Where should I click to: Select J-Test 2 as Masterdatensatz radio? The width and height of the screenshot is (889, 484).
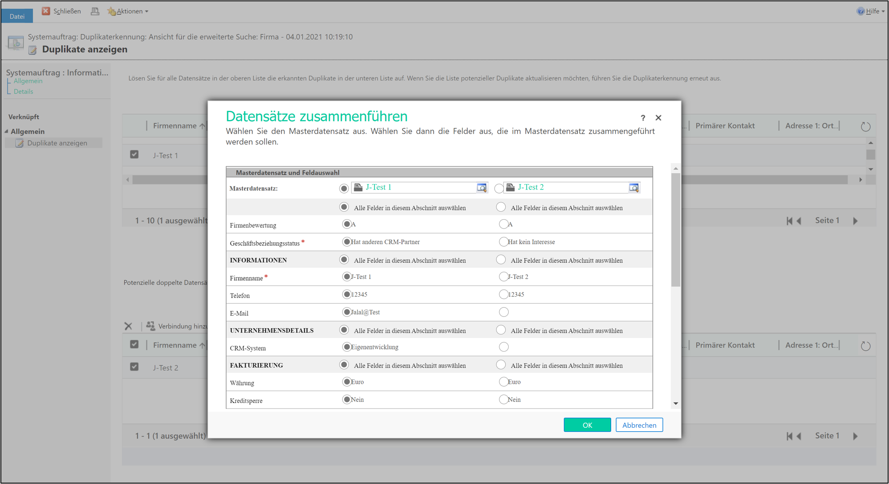(x=499, y=189)
